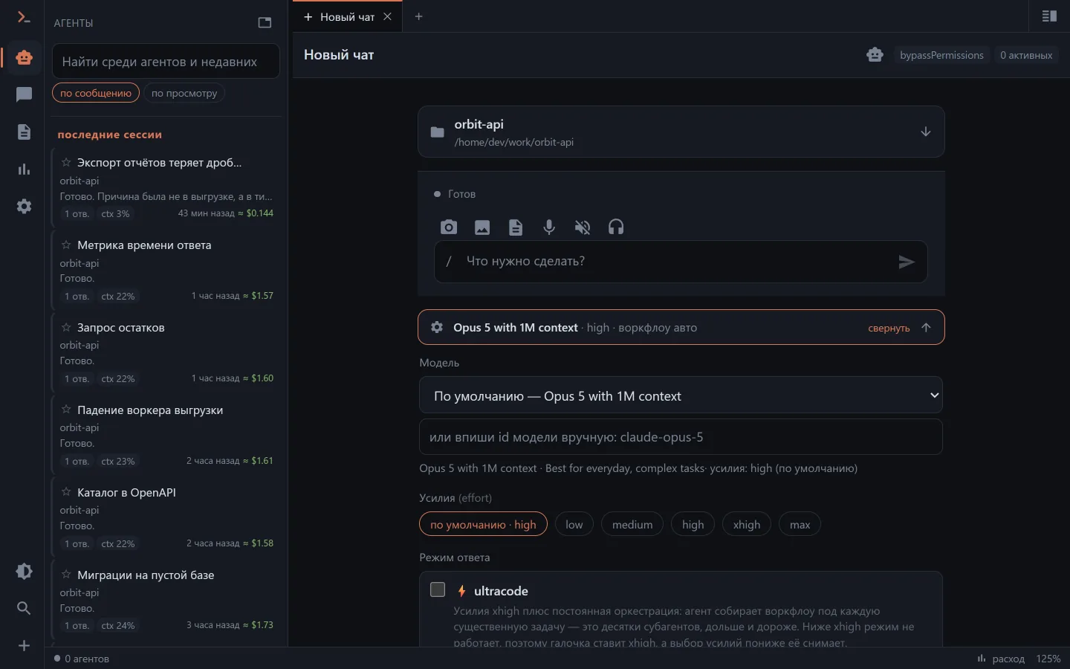
Task: Select sort filter по сообщению
Action: 96,93
